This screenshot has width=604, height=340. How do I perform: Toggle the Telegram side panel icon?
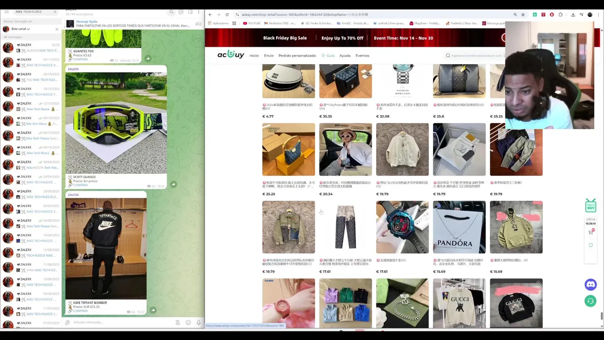pyautogui.click(x=190, y=12)
